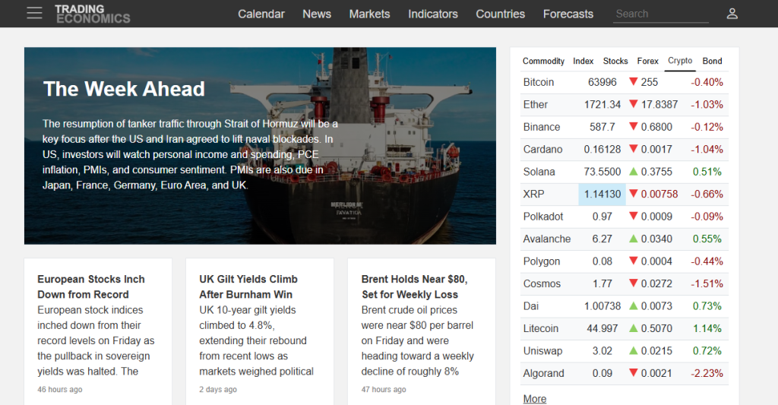Screen dimensions: 778x405
Task: Click Dai price 1.00738
Action: click(602, 306)
